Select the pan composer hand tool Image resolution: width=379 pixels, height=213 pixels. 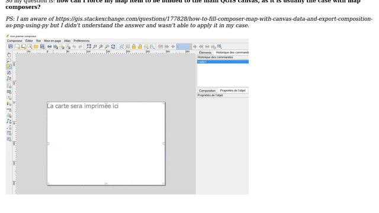9,55
